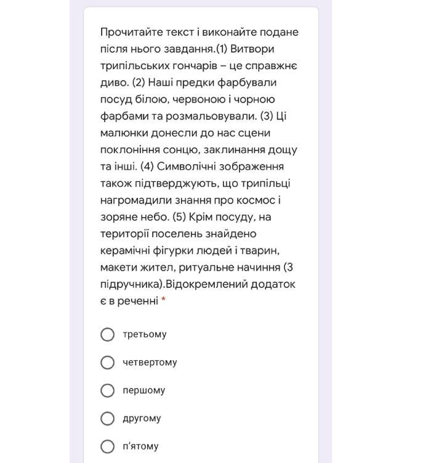Click the «четвертому» answer label text
This screenshot has height=463, width=431.
150,363
